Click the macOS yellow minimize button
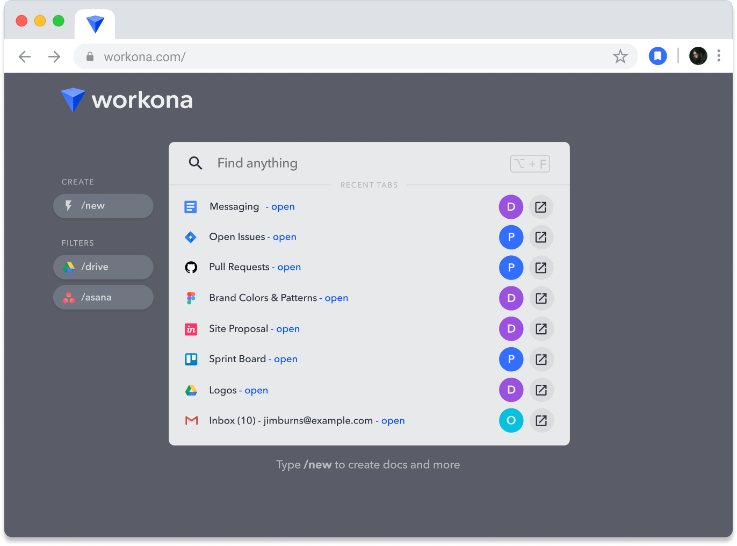737x546 pixels. click(x=40, y=21)
